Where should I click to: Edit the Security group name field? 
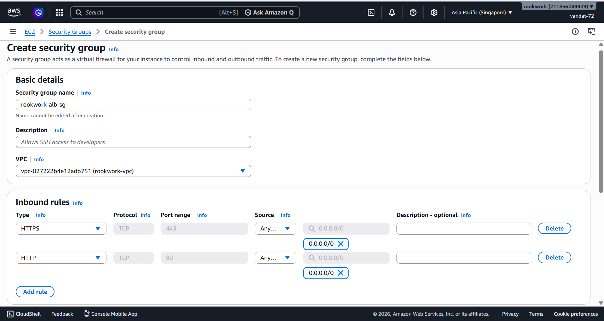[x=134, y=105]
